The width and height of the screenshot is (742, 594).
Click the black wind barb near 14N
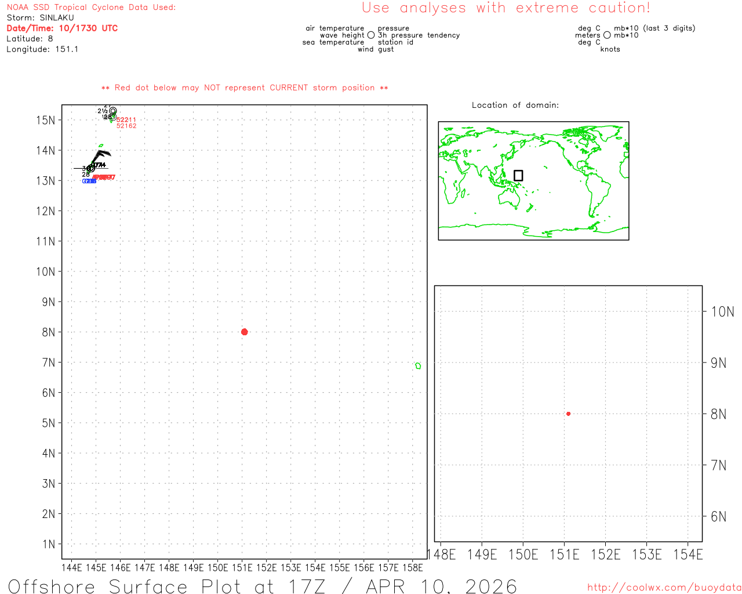(101, 157)
